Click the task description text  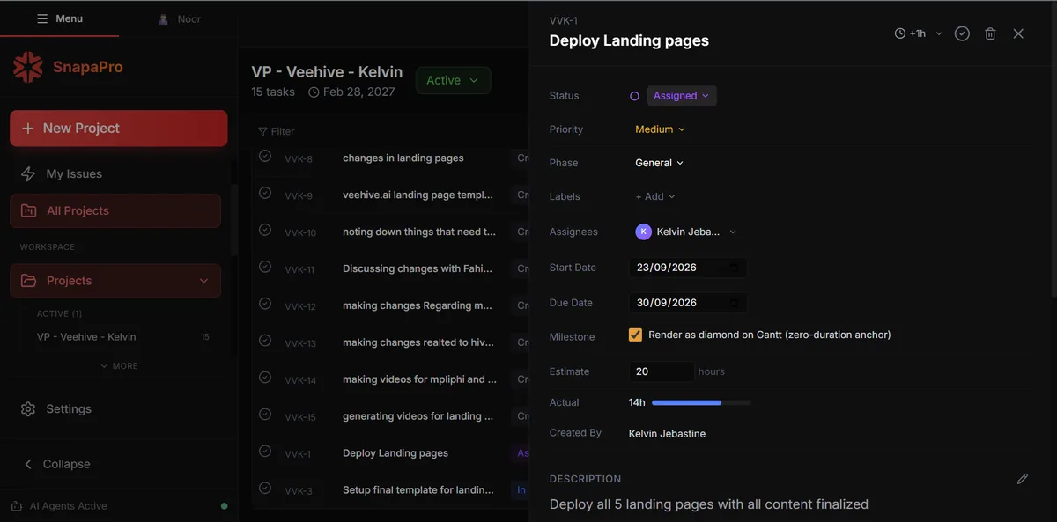click(709, 504)
